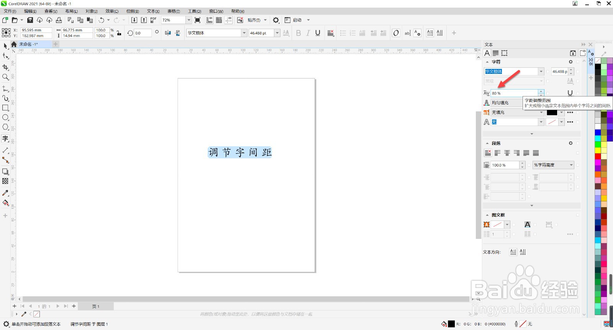This screenshot has width=613, height=330.
Task: Collapse the 段落 section
Action: (x=487, y=143)
